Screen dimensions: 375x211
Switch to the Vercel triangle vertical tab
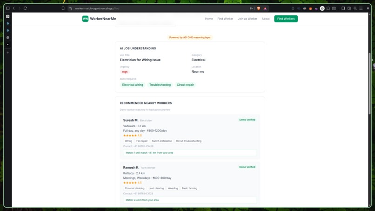[x=8, y=45]
